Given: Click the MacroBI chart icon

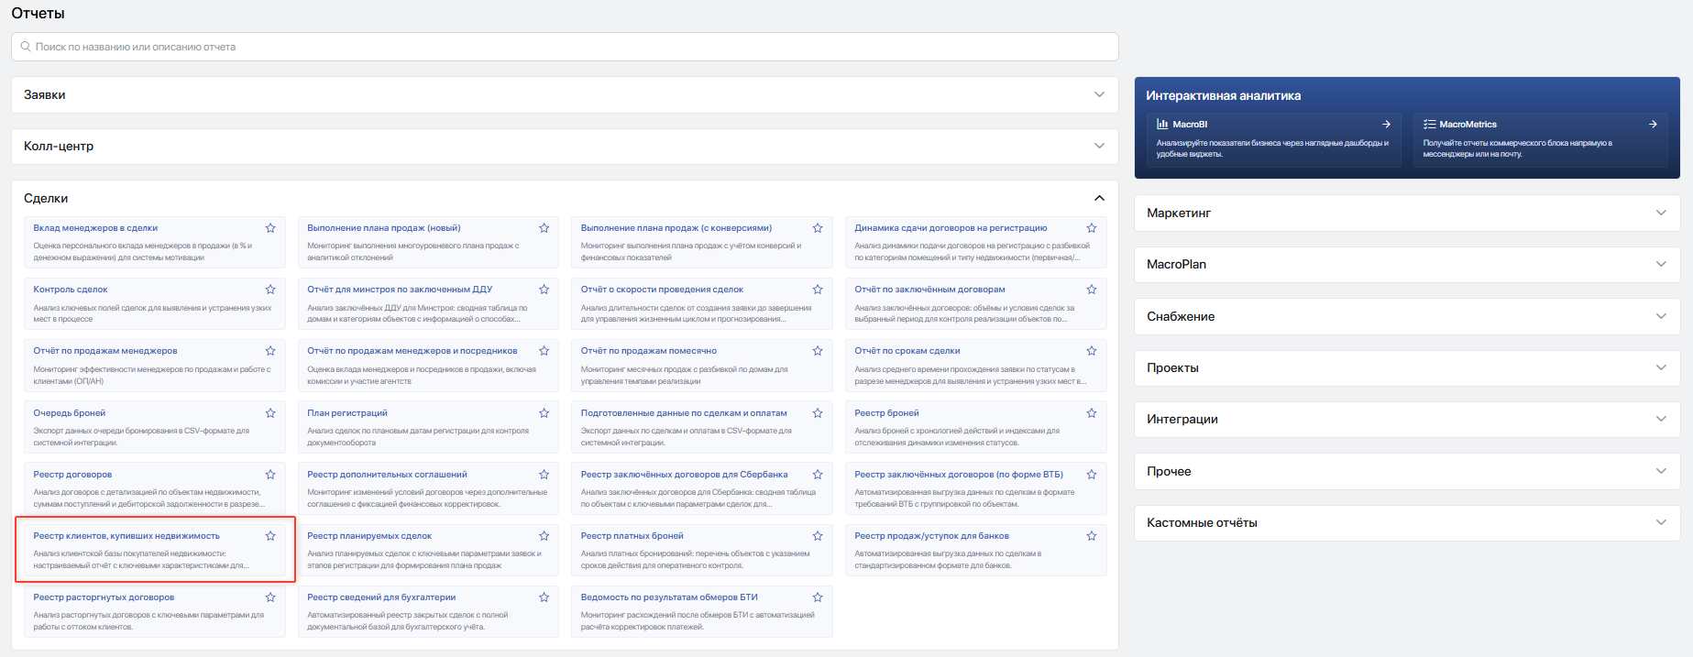Looking at the screenshot, I should click(1162, 124).
